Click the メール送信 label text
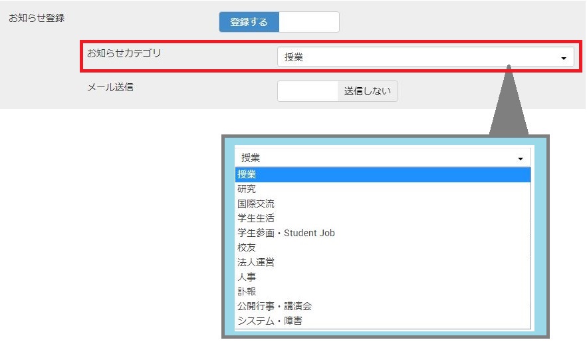 pyautogui.click(x=110, y=87)
